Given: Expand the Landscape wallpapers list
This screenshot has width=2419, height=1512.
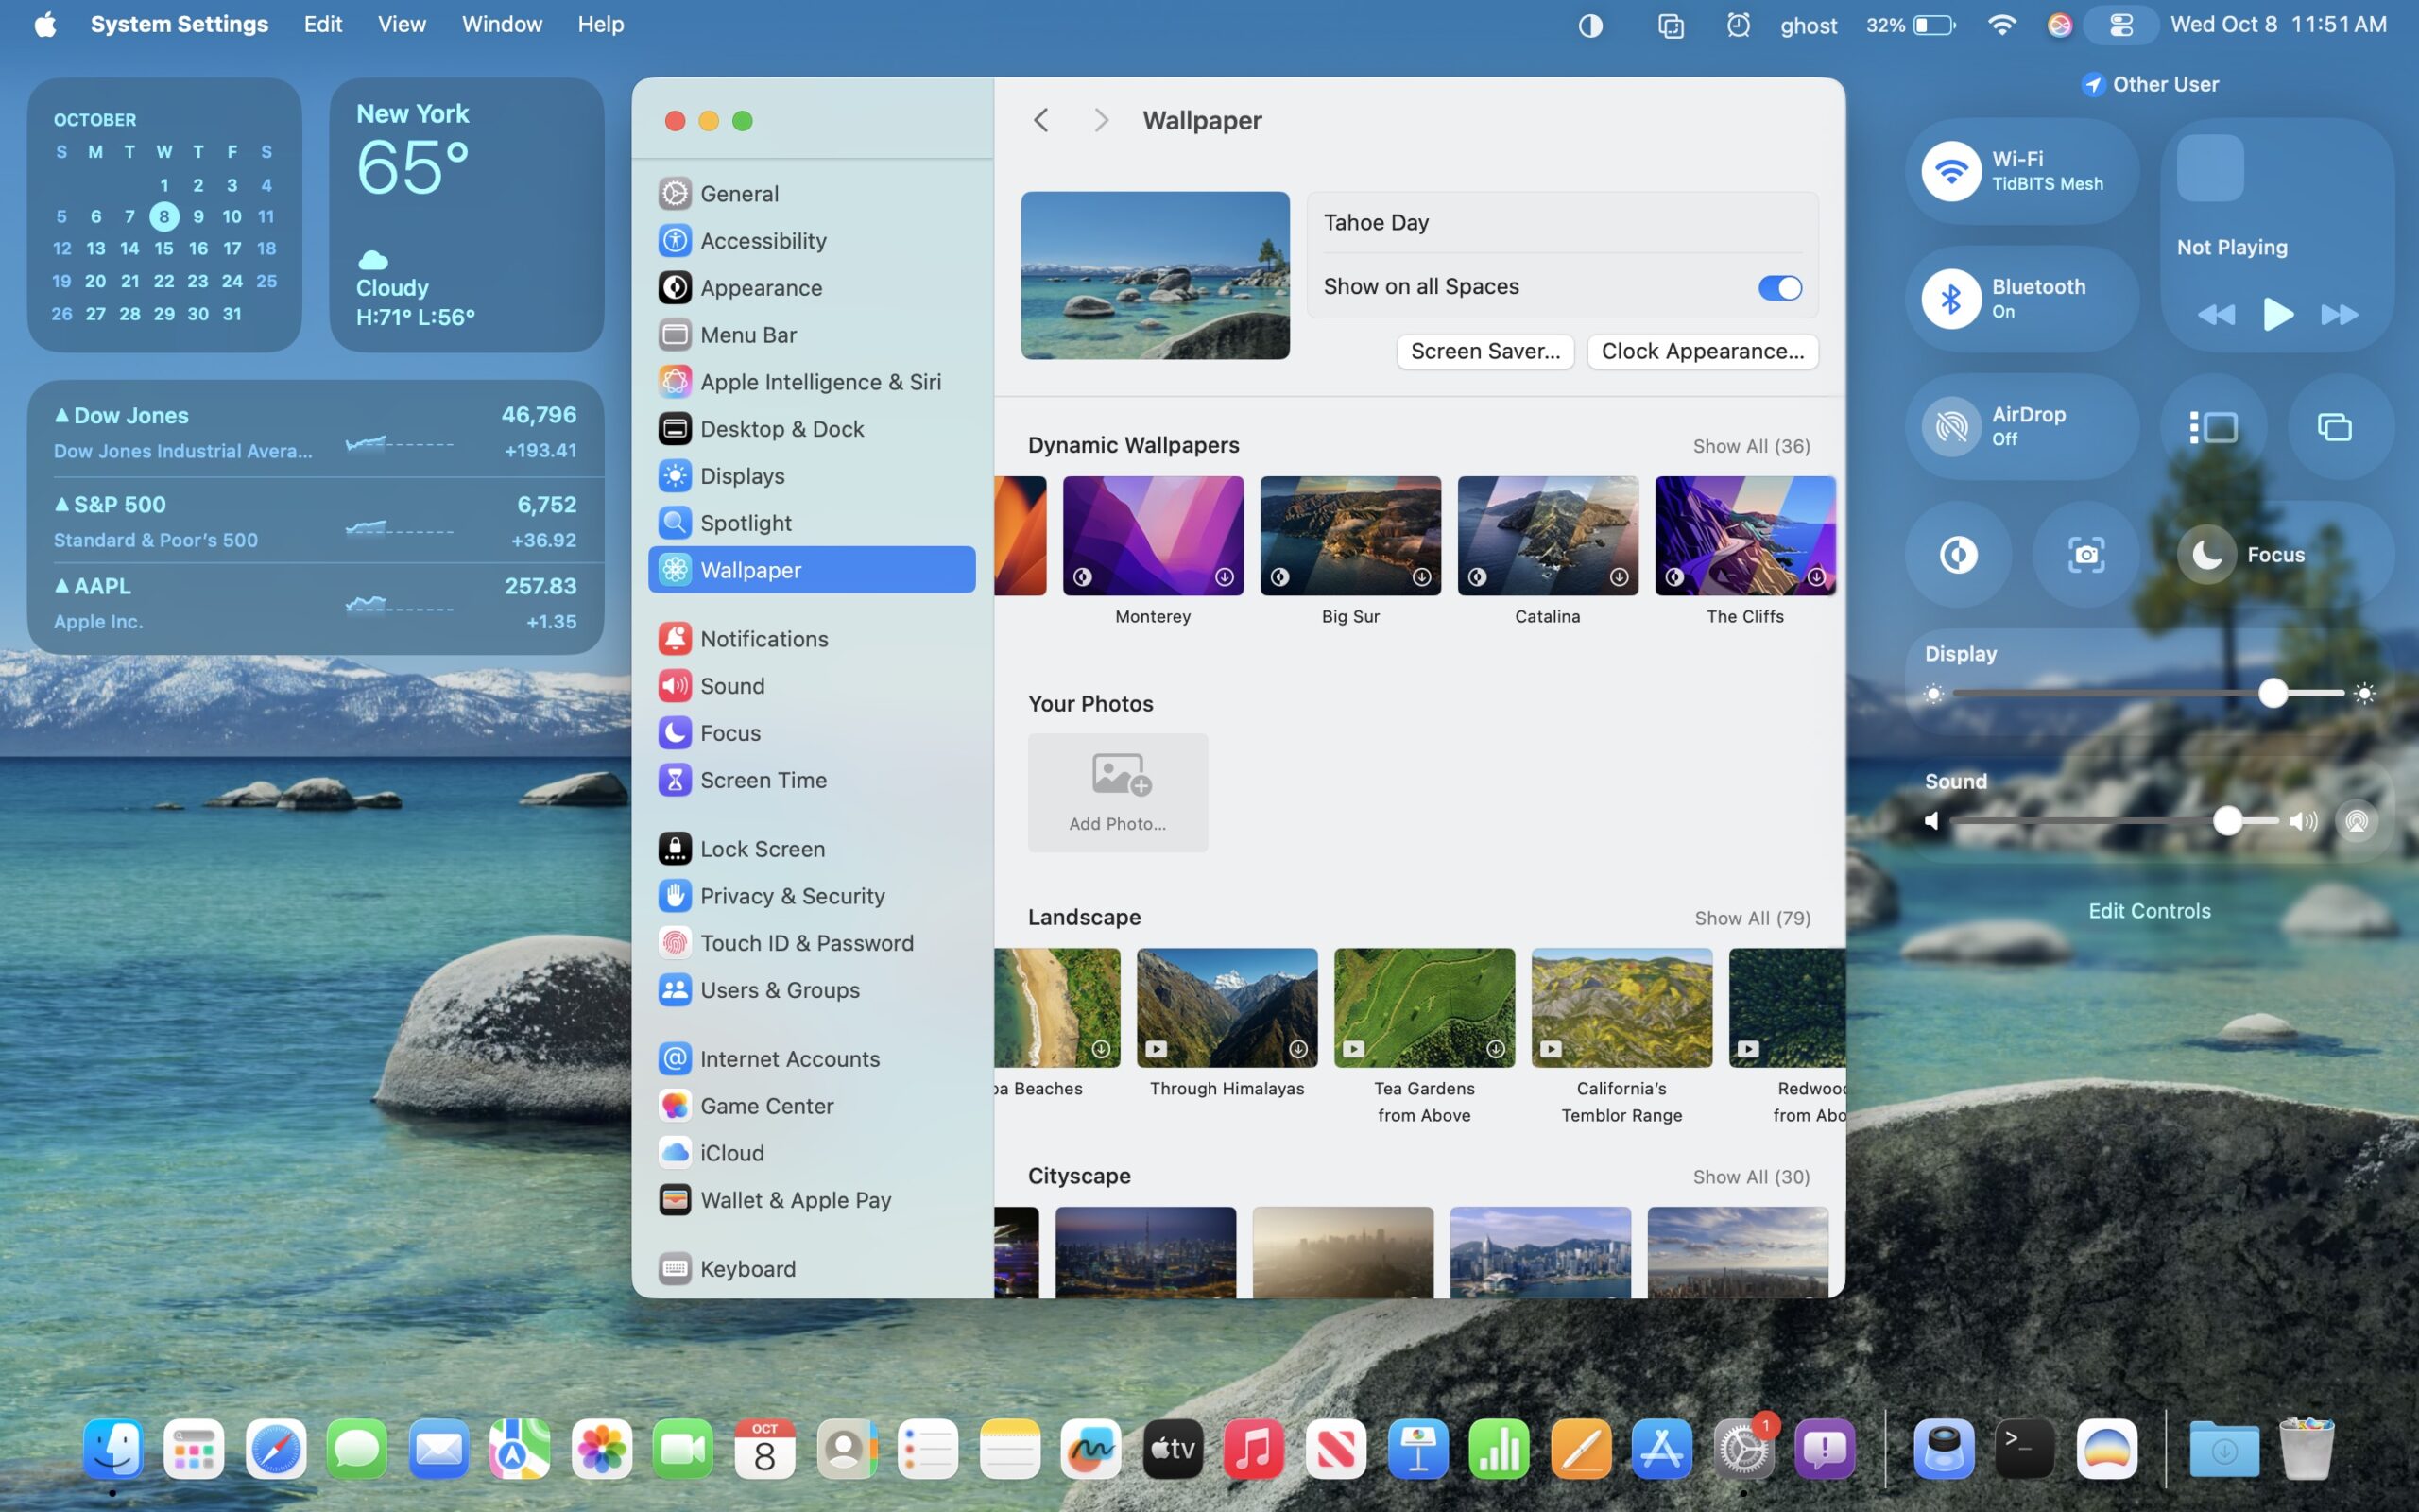Looking at the screenshot, I should click(x=1751, y=917).
